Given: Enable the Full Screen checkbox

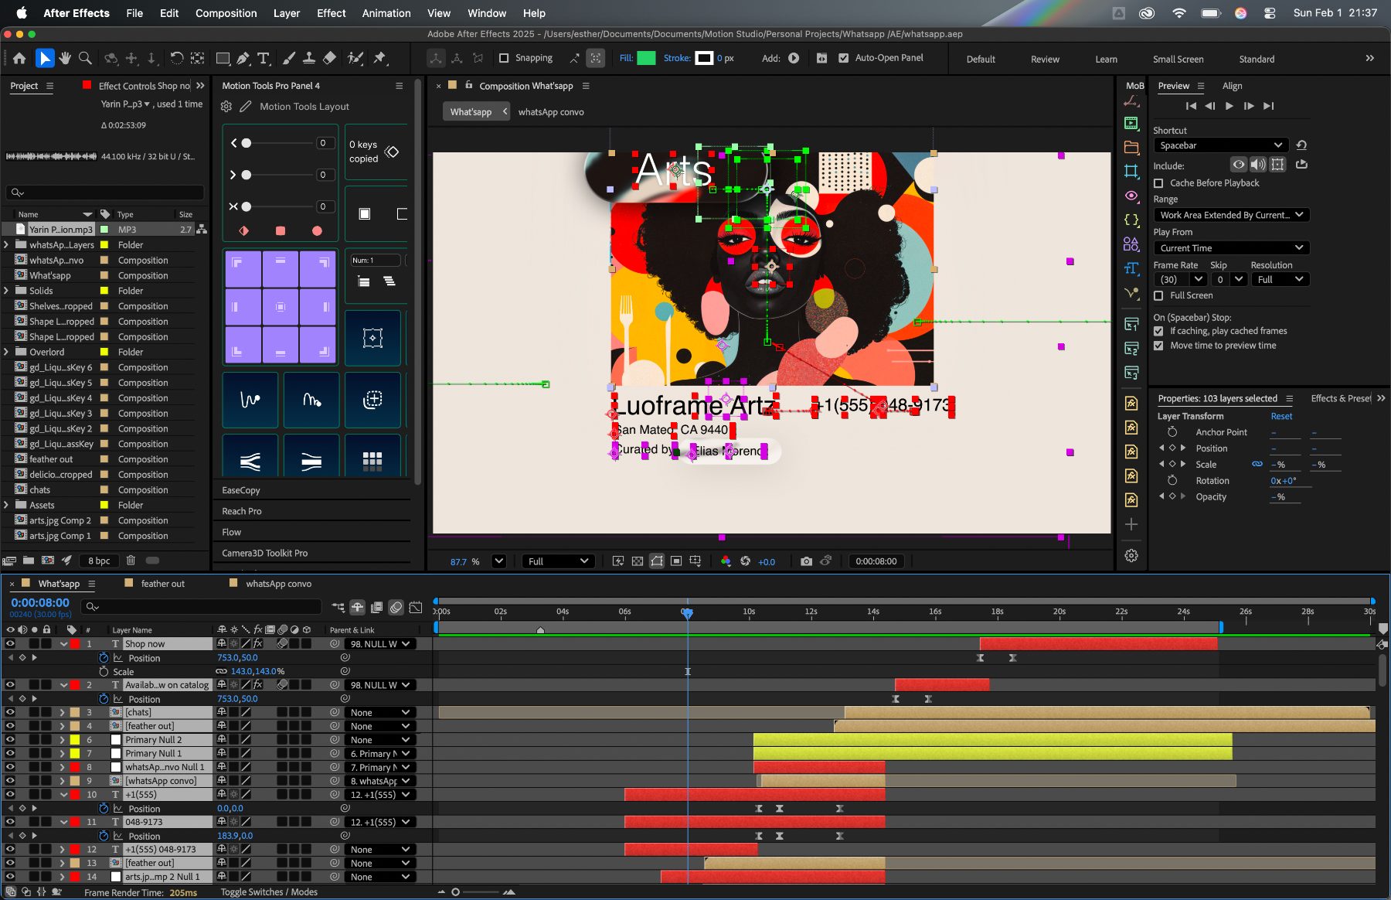Looking at the screenshot, I should 1158,295.
